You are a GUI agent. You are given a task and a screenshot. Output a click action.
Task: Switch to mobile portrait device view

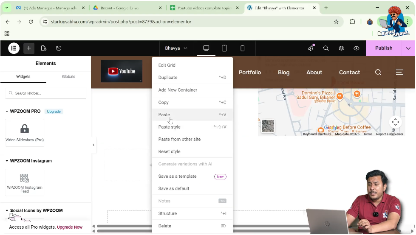[x=243, y=48]
